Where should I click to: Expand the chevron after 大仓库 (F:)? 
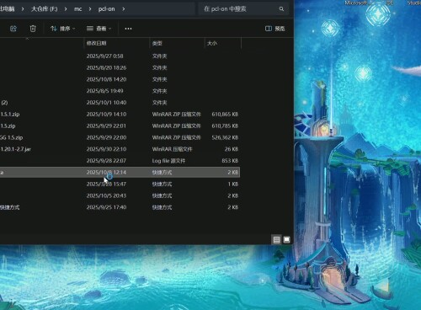66,9
